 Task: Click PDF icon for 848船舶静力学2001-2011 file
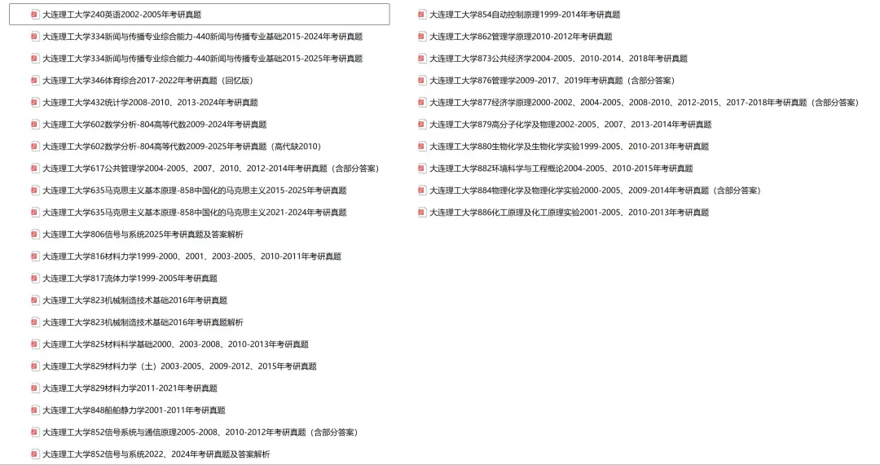[35, 410]
